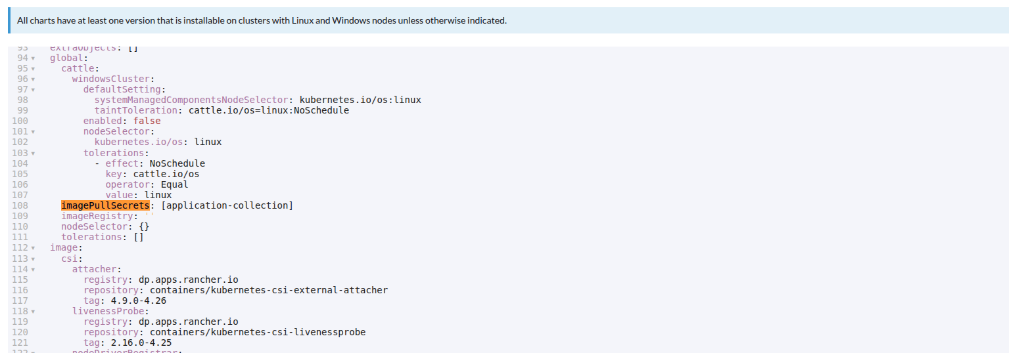This screenshot has width=1009, height=353.
Task: Collapse the defaultSetting fold arrow
Action: (x=33, y=90)
